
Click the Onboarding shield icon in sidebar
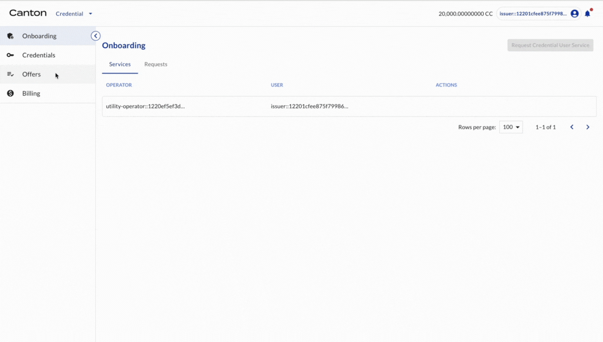pyautogui.click(x=10, y=36)
